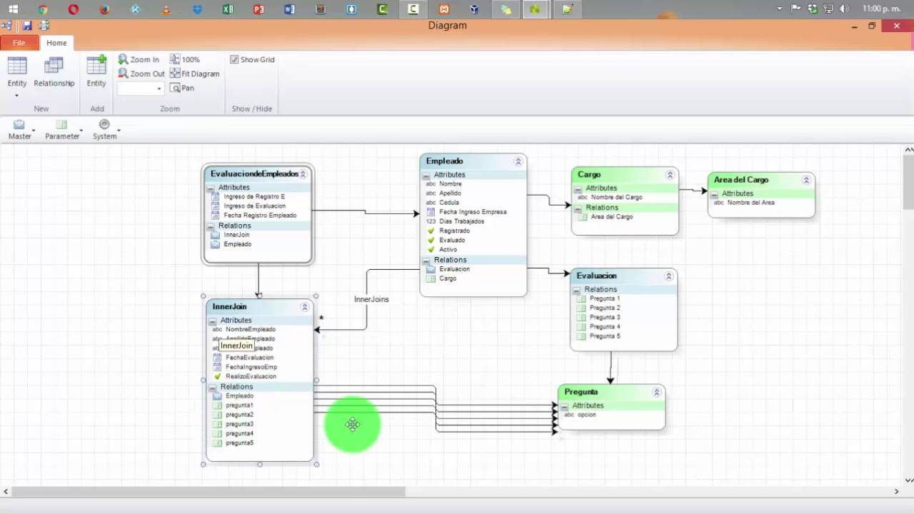
Task: Collapse the Evaluacion entity chevron
Action: pyautogui.click(x=669, y=276)
